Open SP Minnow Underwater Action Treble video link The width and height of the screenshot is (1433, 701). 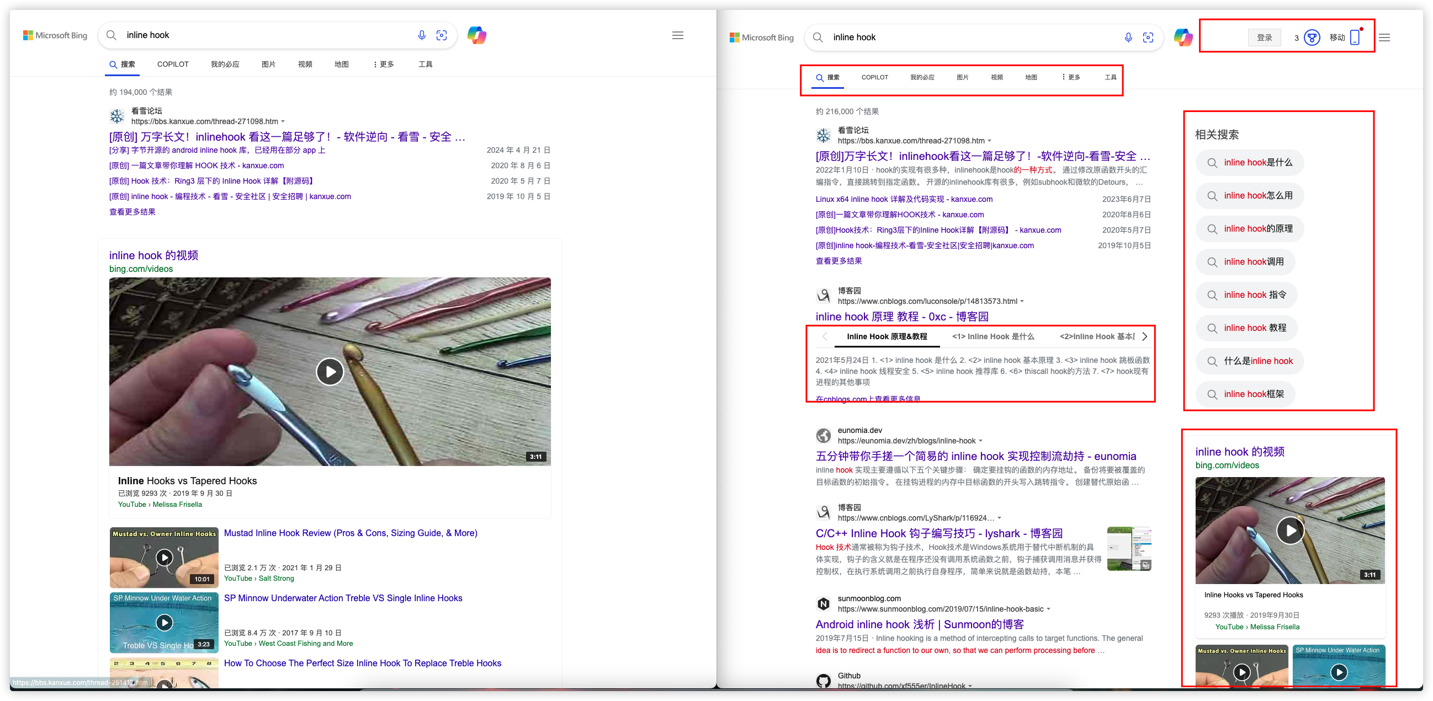(343, 598)
